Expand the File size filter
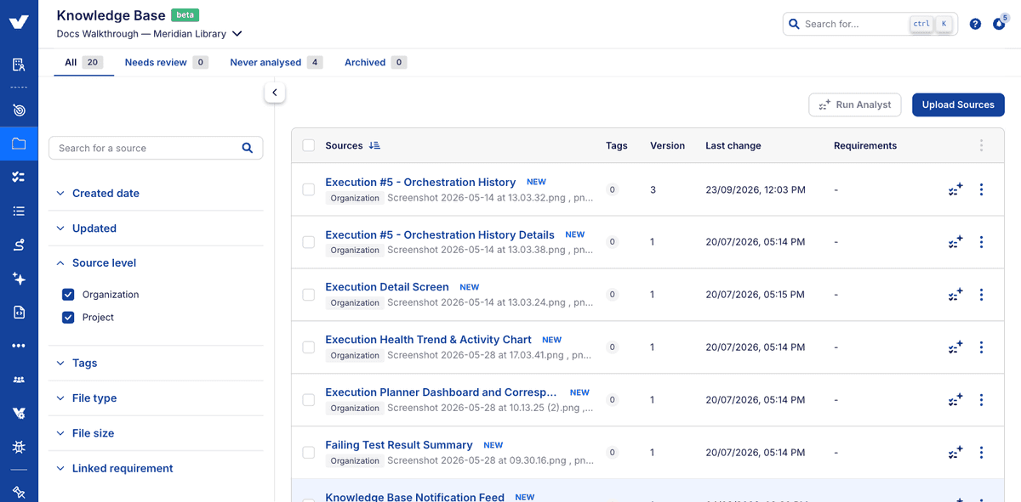Screen dimensions: 1021x502 pos(156,433)
